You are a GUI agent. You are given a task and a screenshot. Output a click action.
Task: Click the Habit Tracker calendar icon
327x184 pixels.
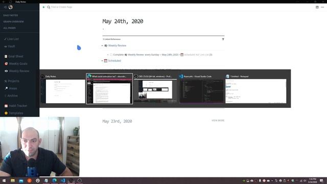(x=6, y=106)
